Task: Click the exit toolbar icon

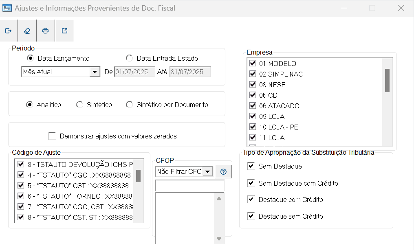Action: tap(9, 31)
